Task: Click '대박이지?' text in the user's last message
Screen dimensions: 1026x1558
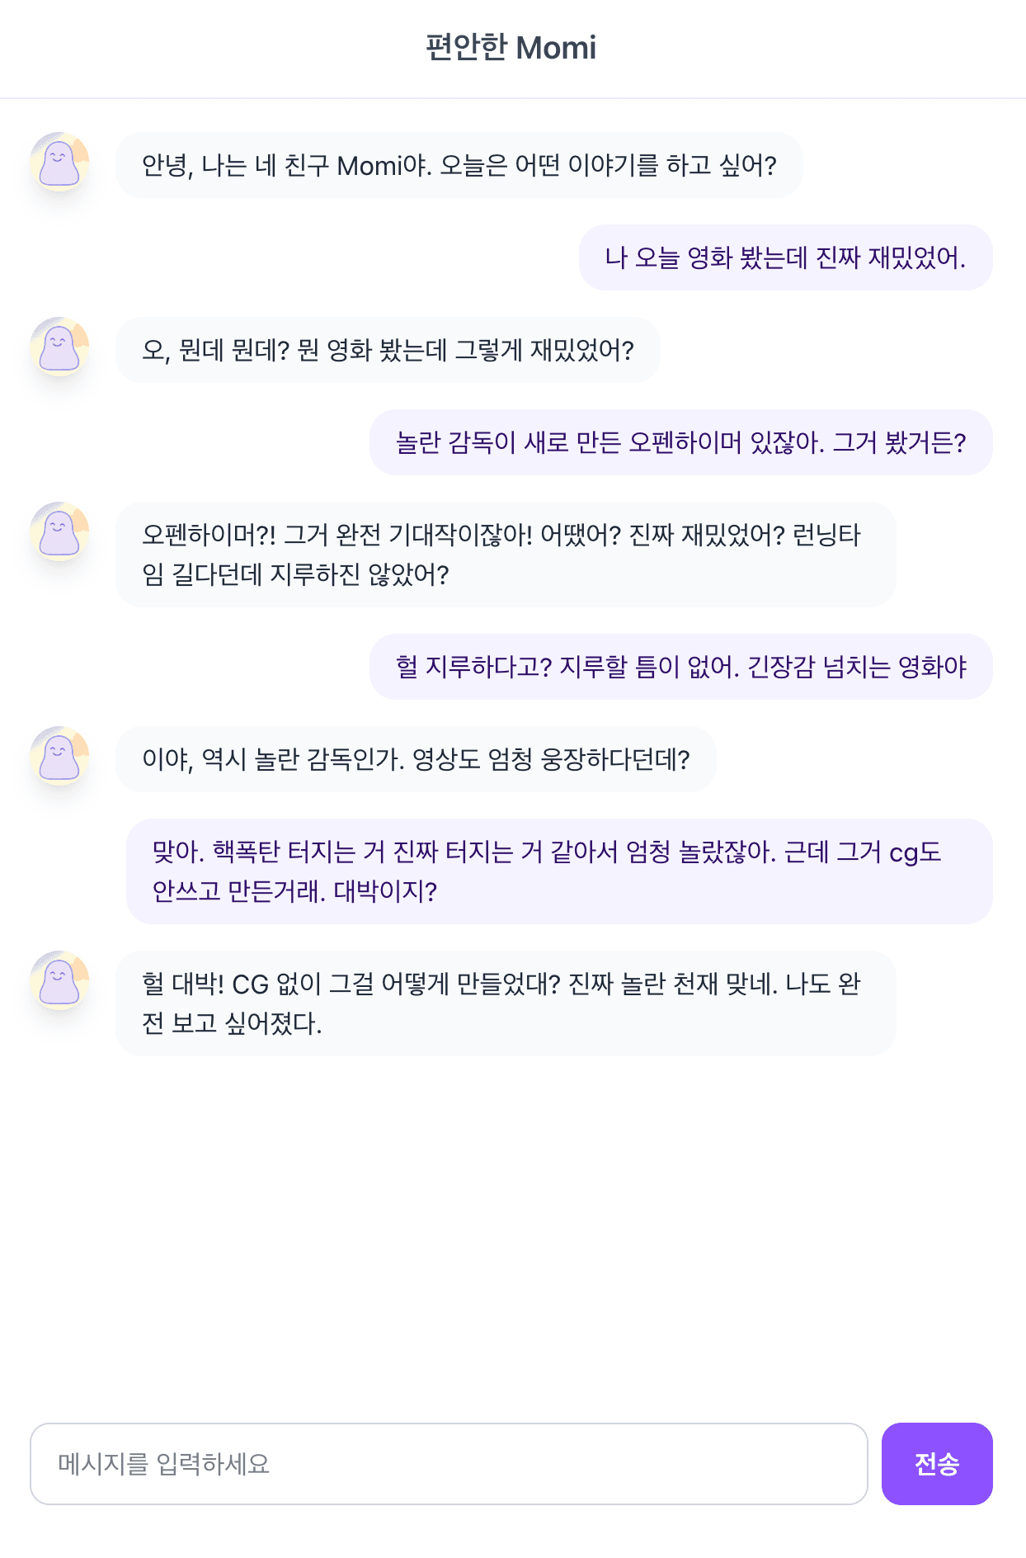Action: (385, 891)
